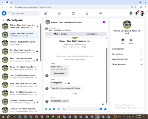Click the chat messages scrollbar
The height and width of the screenshot is (119, 148).
point(107,75)
